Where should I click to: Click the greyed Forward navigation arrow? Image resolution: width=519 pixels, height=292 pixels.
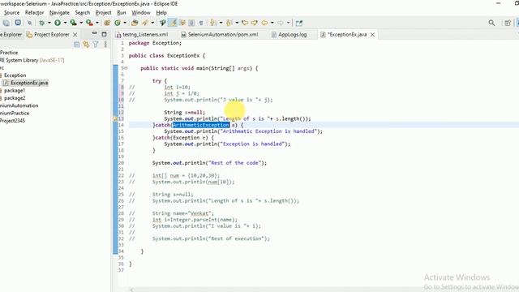281,23
